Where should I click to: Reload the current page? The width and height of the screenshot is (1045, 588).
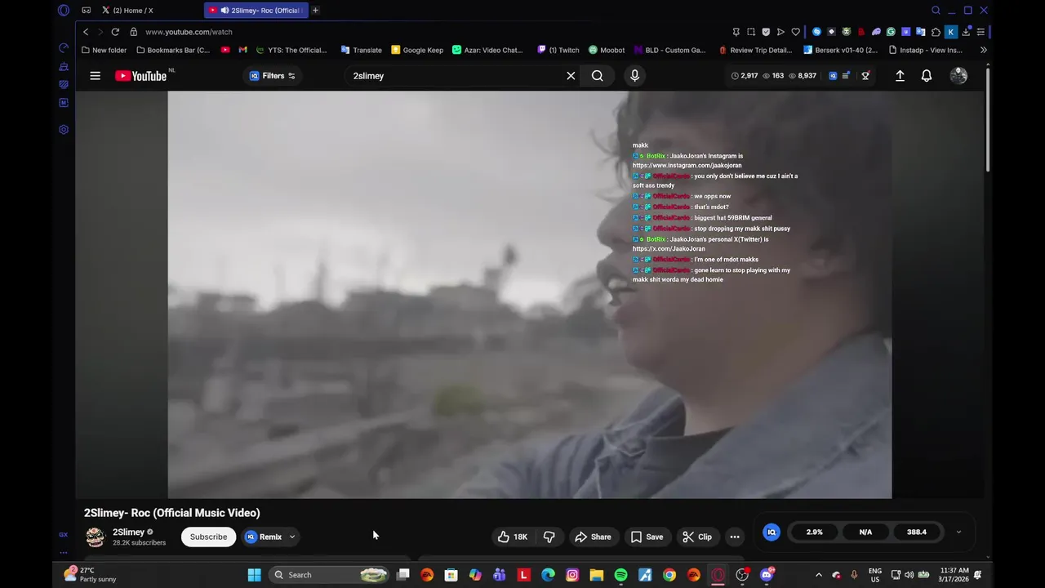(115, 32)
